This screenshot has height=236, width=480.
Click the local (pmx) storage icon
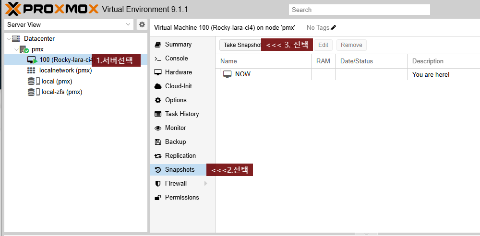[34, 81]
